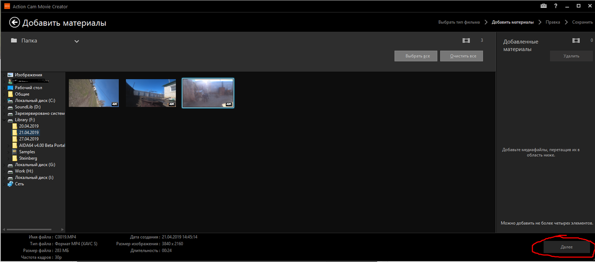
Task: Click the Выбрать все button
Action: click(x=416, y=56)
